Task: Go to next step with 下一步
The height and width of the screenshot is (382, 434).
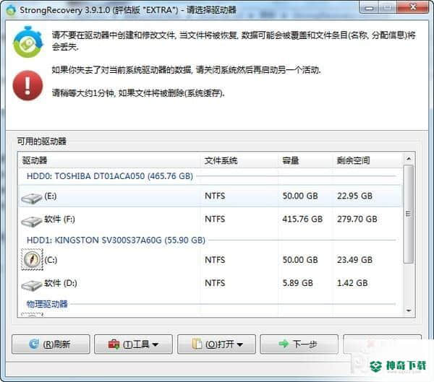Action: point(299,344)
